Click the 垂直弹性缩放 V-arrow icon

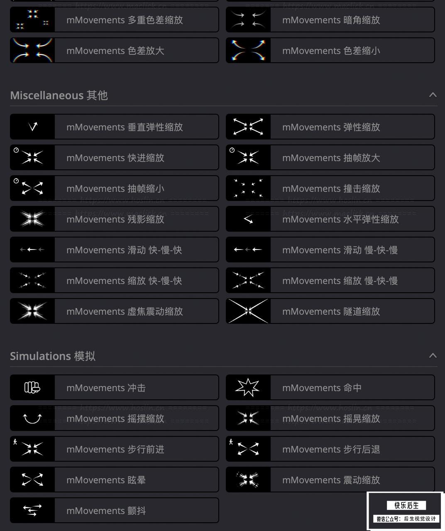[x=32, y=127]
